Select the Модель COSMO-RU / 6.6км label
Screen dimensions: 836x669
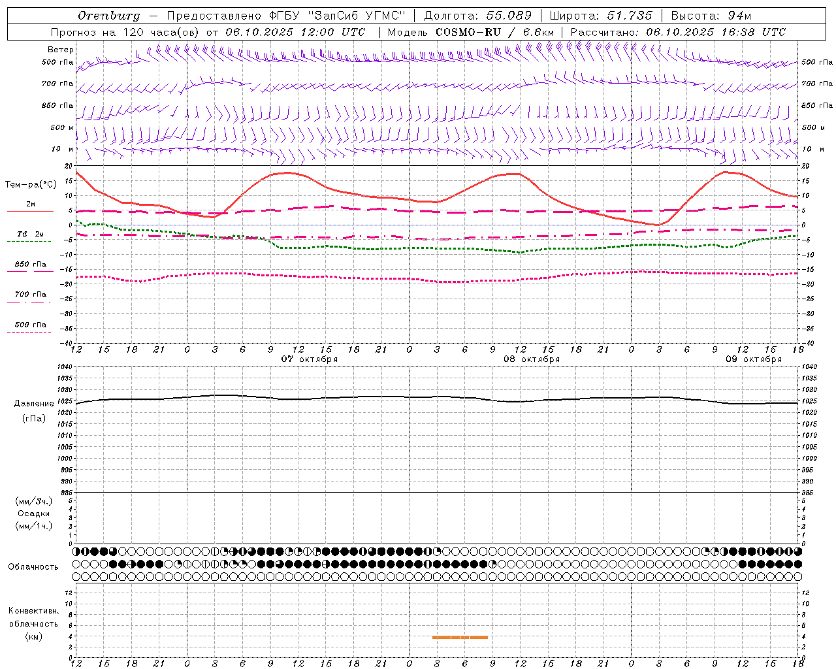pos(470,32)
